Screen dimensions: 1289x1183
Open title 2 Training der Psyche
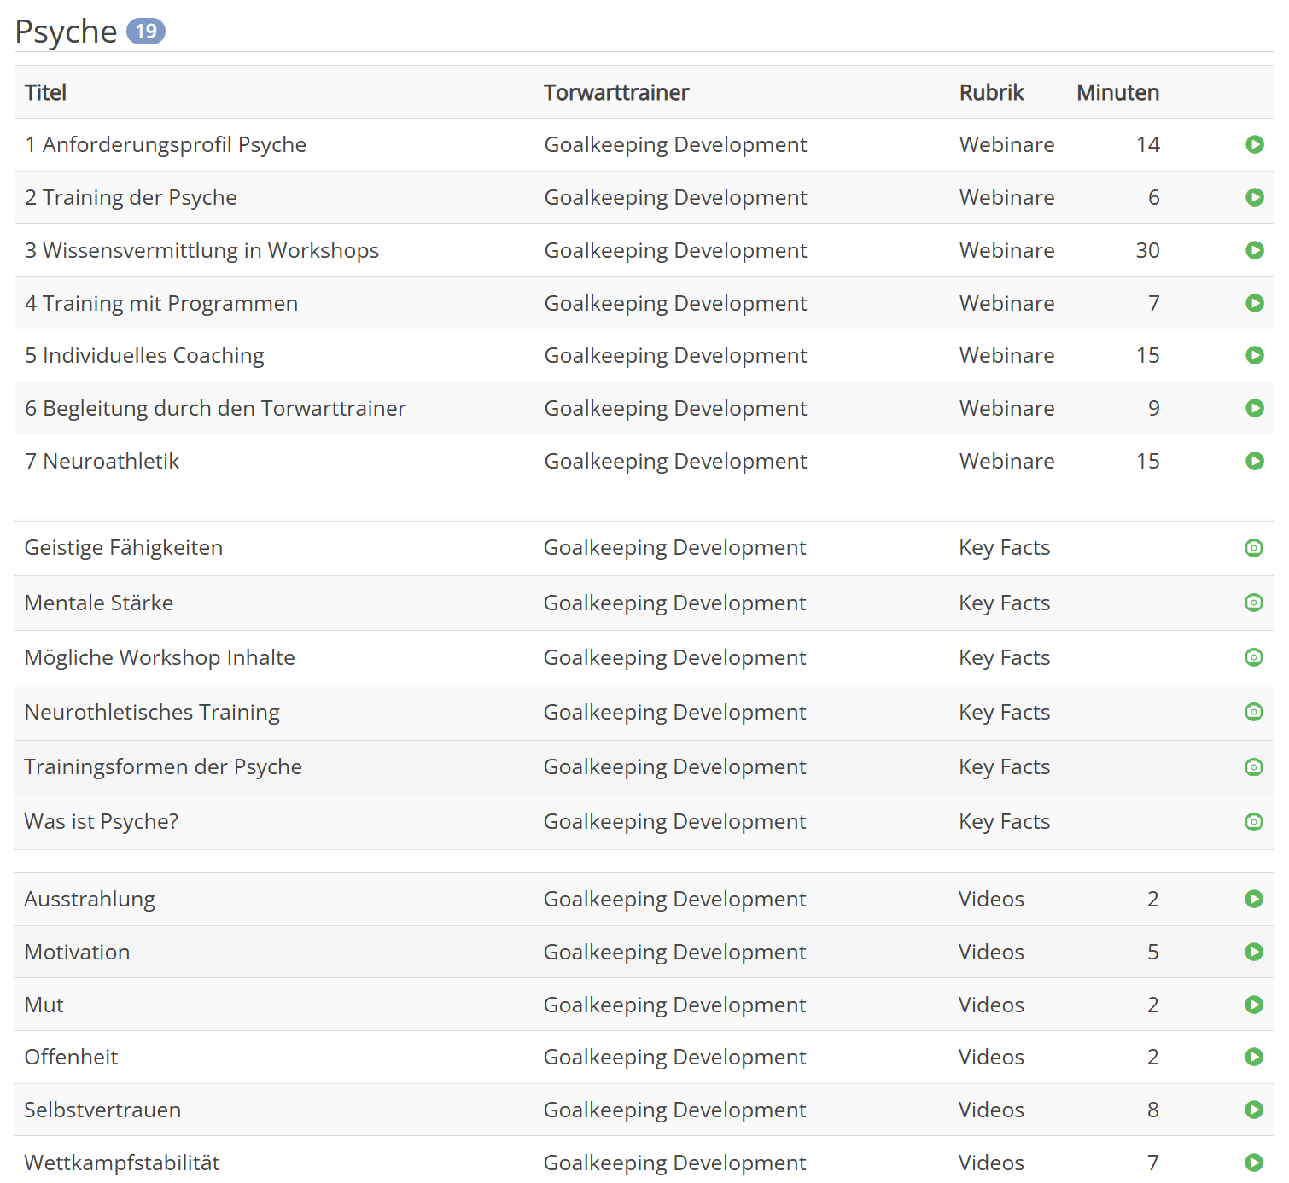tap(131, 197)
